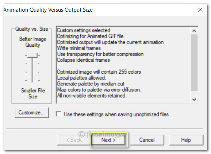The height and width of the screenshot is (154, 211).
Task: Select the 'Custom settings selected' line
Action: [84, 30]
